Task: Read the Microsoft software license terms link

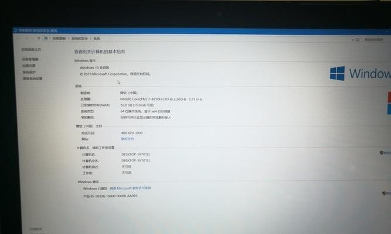Action: (130, 188)
